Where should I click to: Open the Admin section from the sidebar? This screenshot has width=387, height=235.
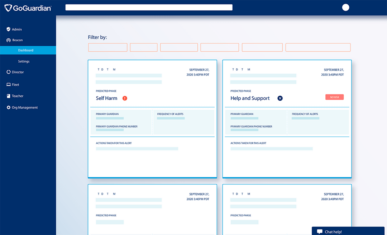pyautogui.click(x=15, y=29)
